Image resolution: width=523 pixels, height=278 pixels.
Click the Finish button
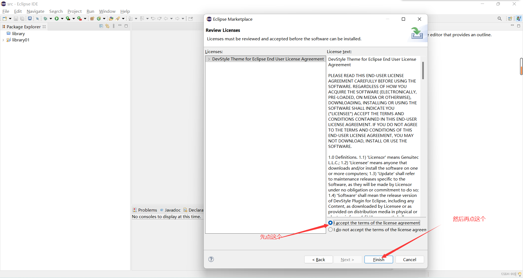coord(379,259)
